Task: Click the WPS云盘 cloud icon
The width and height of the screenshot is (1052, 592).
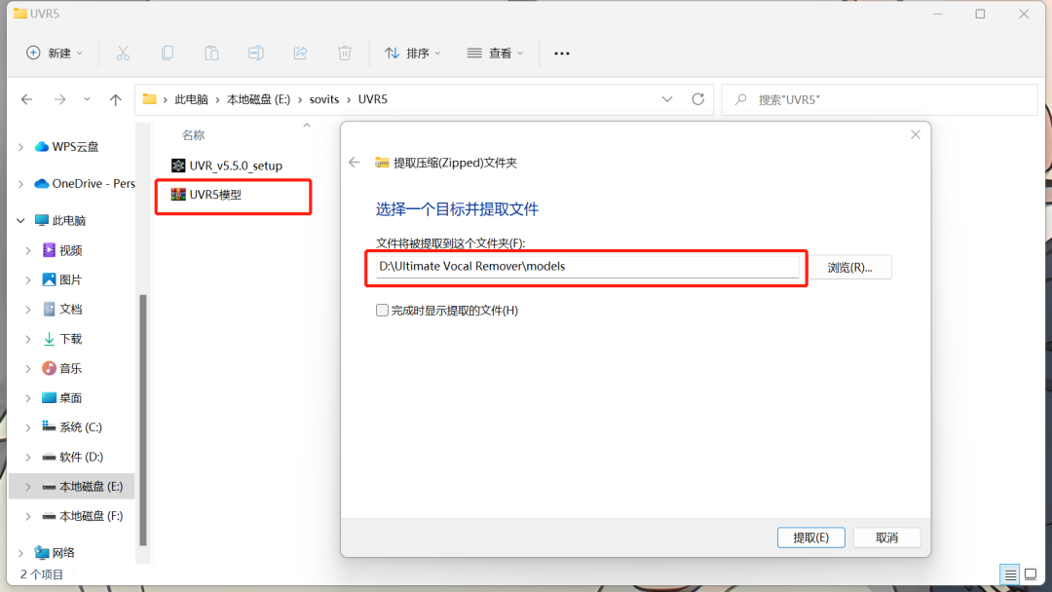Action: tap(42, 146)
